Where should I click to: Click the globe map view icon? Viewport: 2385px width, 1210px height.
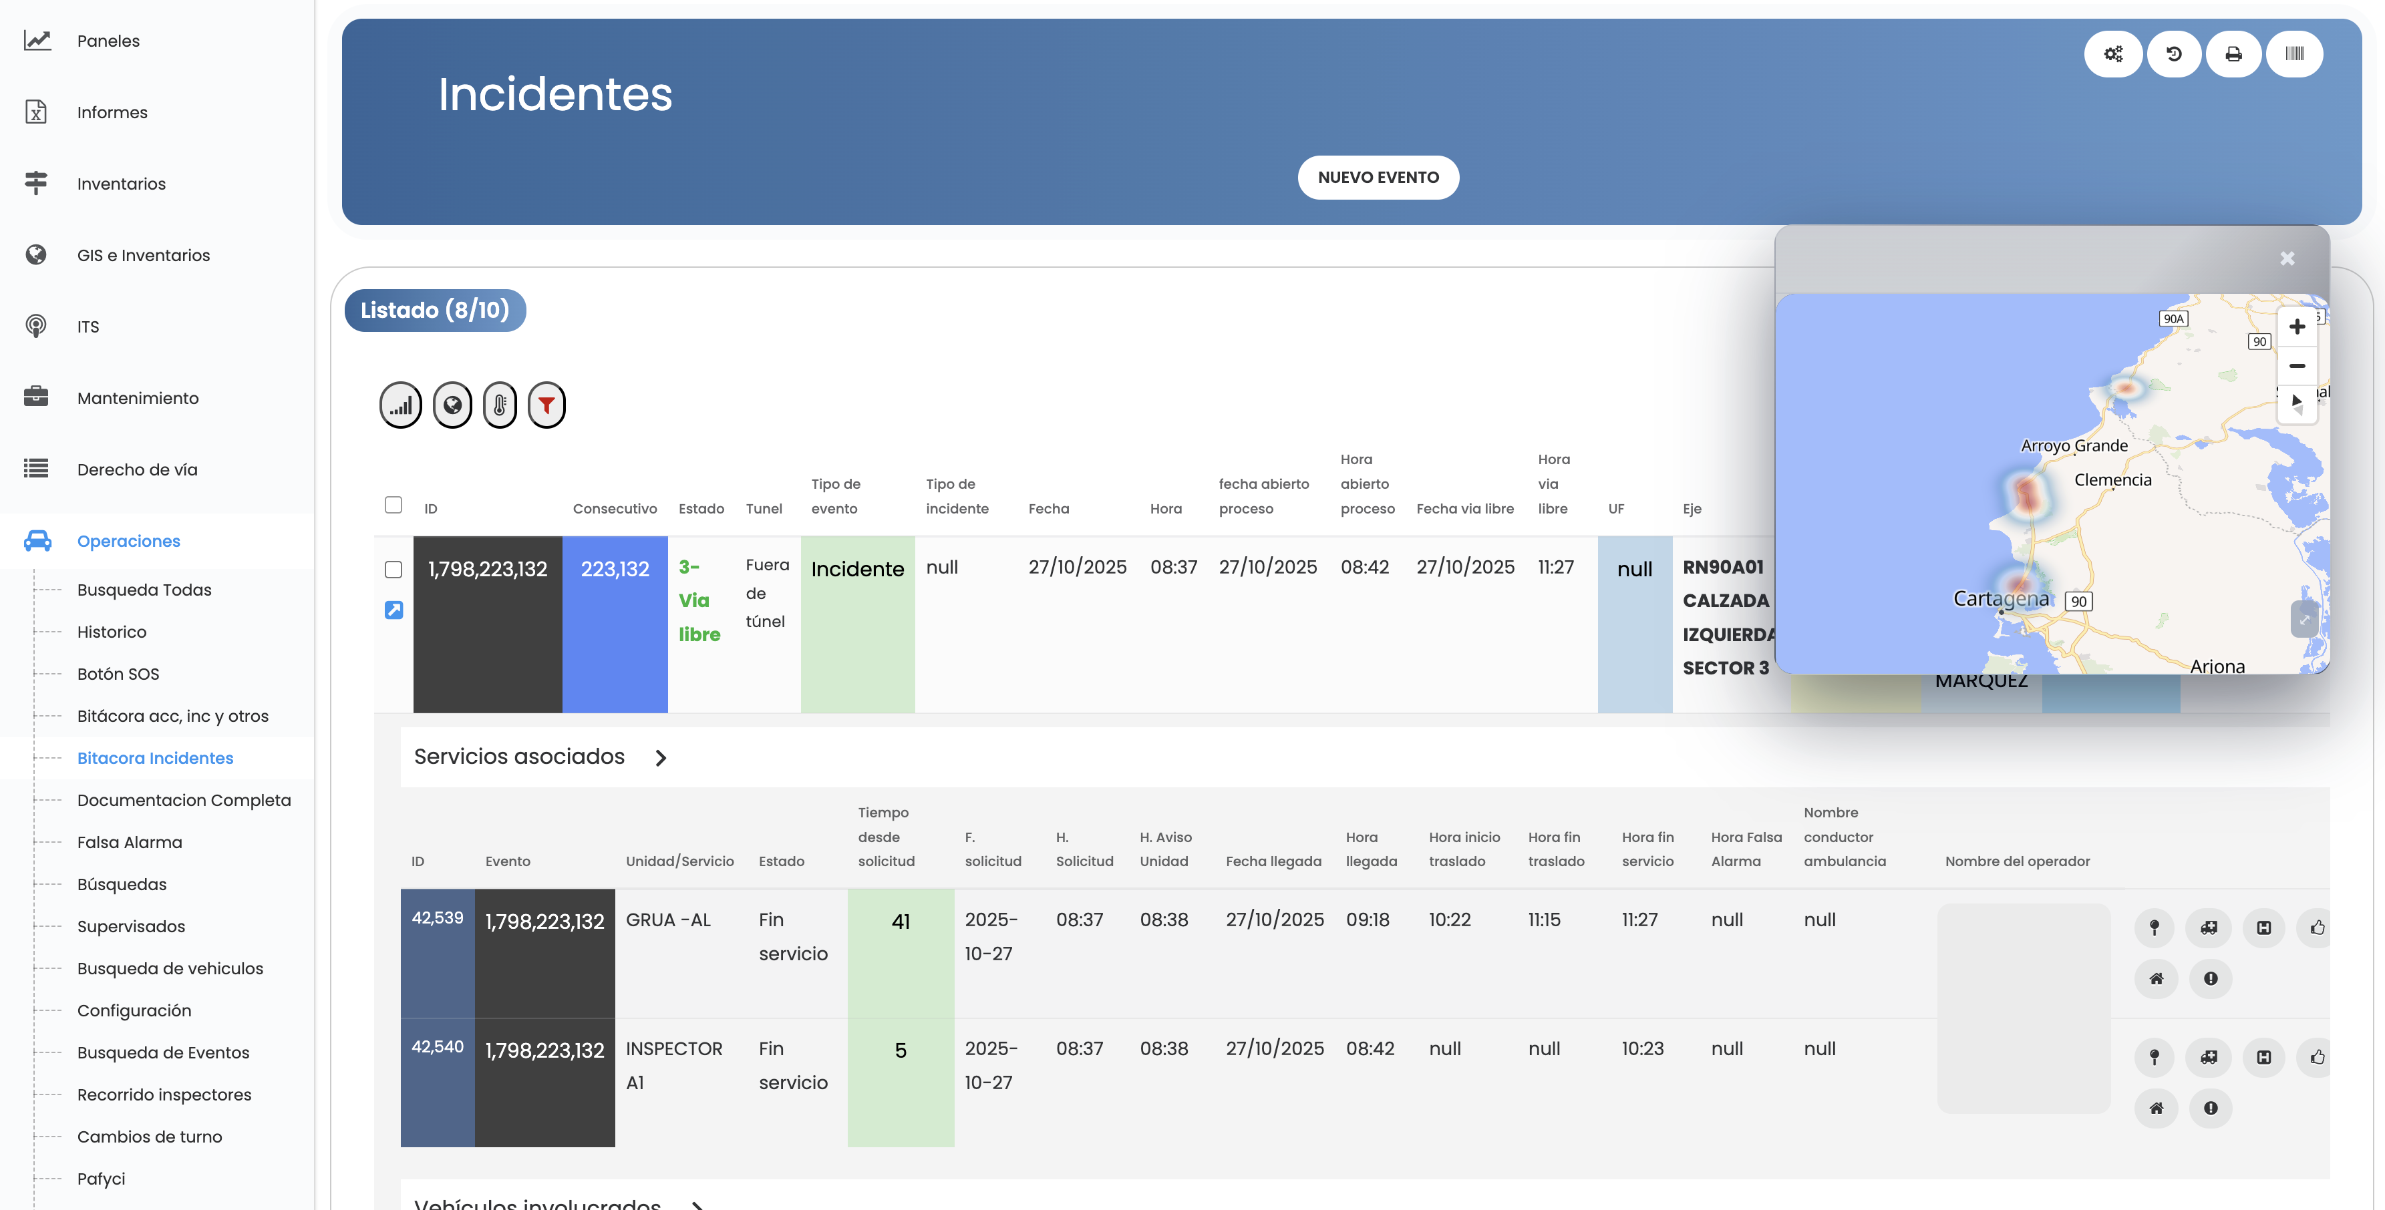[453, 405]
